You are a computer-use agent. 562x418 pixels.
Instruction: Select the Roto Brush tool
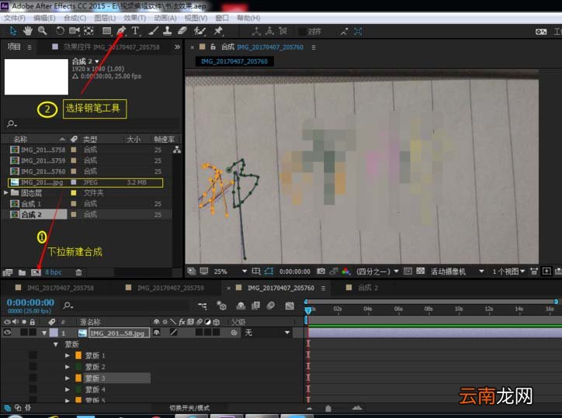199,31
